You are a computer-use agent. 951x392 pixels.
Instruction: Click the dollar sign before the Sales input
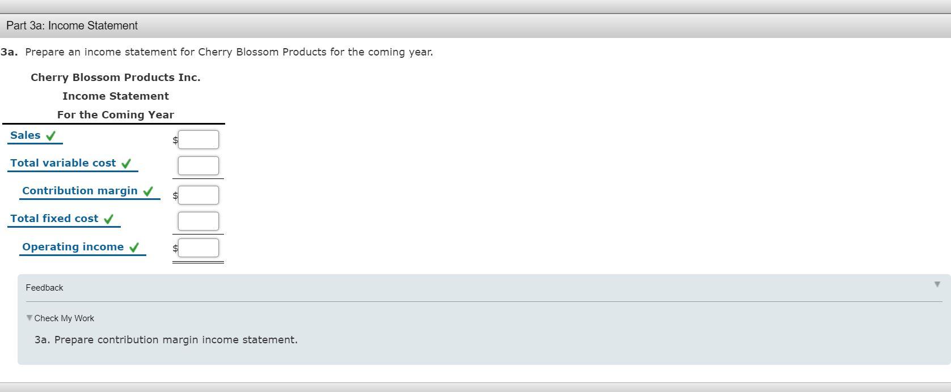pyautogui.click(x=174, y=140)
